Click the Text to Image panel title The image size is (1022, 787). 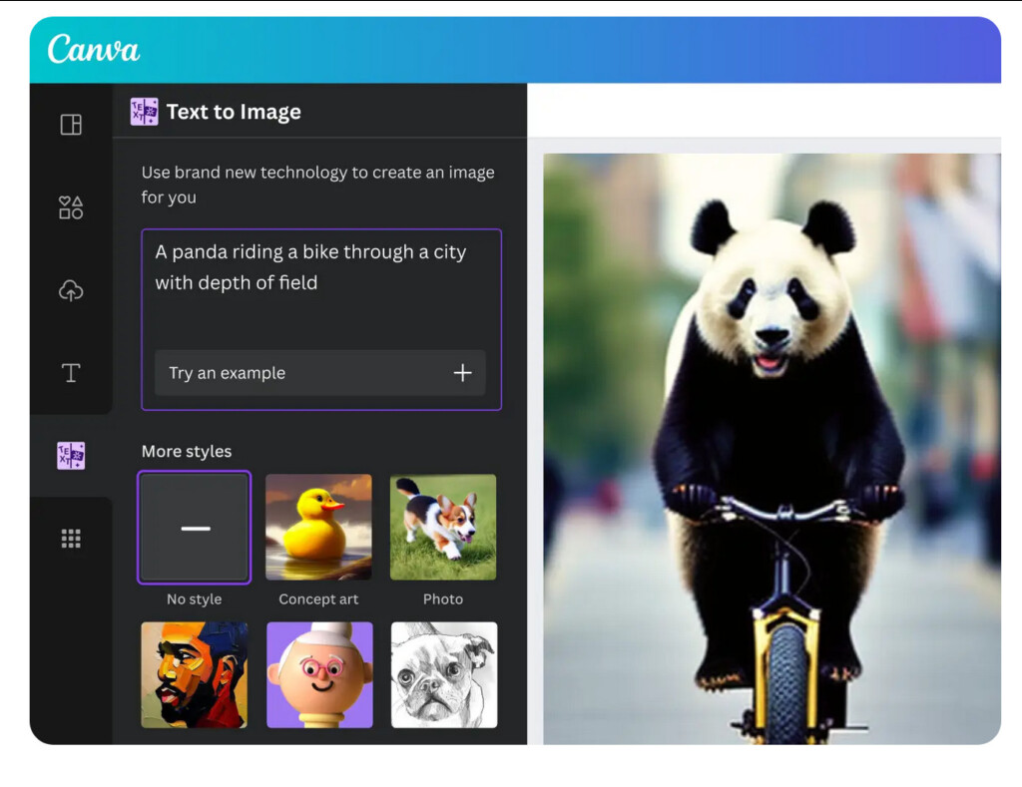[234, 112]
